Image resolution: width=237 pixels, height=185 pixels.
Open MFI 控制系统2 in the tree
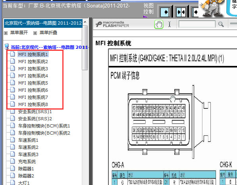[33, 62]
